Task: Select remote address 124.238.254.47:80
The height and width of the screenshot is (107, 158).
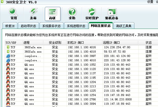Action: point(117,47)
